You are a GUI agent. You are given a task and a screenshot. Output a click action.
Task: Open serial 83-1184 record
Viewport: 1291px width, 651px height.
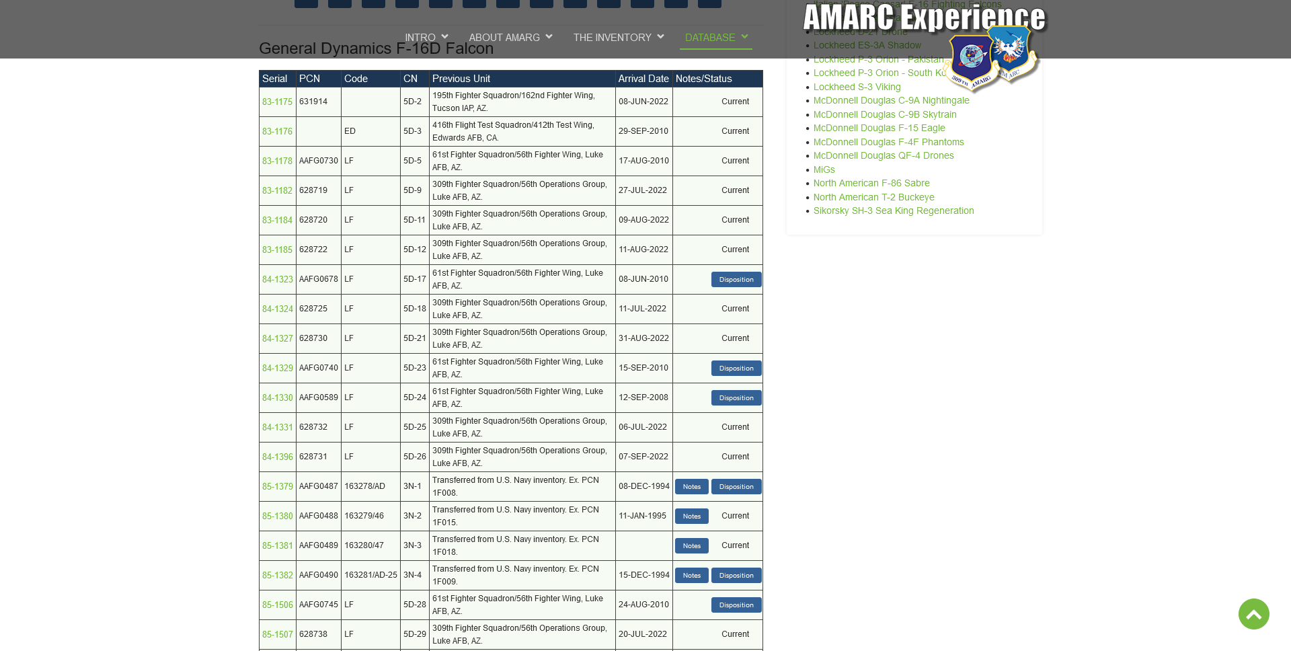(x=277, y=220)
